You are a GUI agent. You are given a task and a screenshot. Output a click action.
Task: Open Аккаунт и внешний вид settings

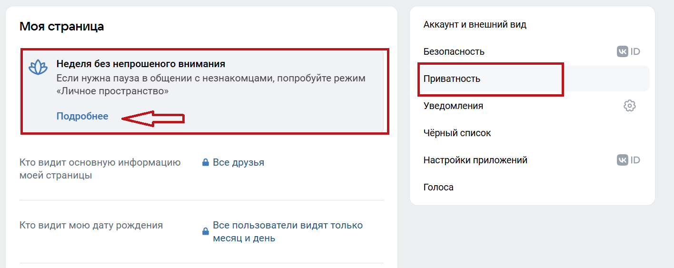click(475, 24)
